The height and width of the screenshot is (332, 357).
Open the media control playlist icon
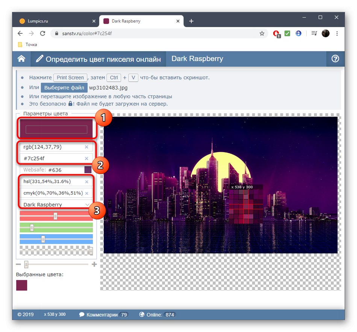314,33
